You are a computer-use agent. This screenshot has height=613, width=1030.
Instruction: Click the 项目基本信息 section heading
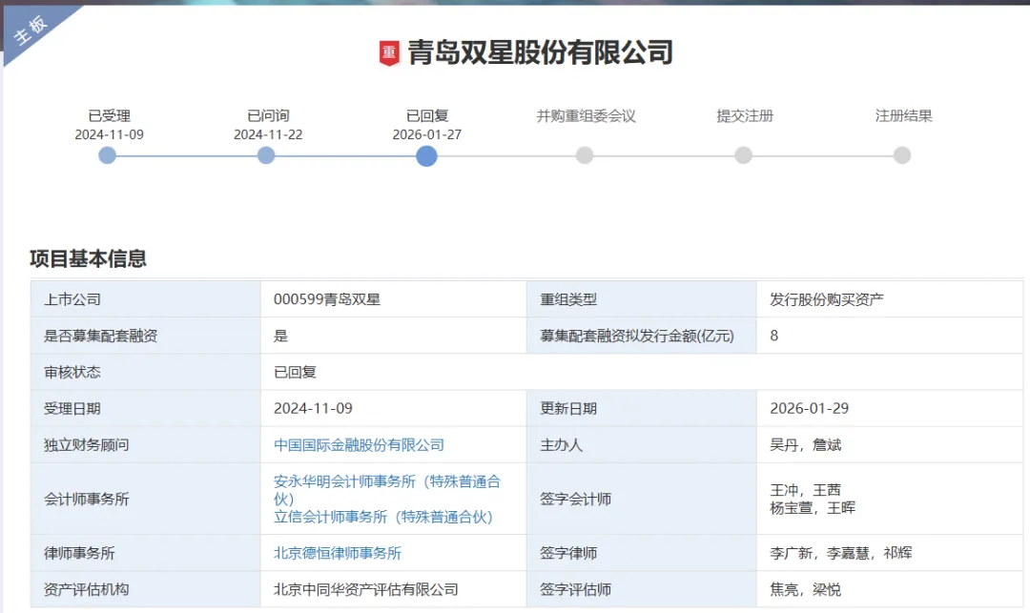[x=88, y=258]
